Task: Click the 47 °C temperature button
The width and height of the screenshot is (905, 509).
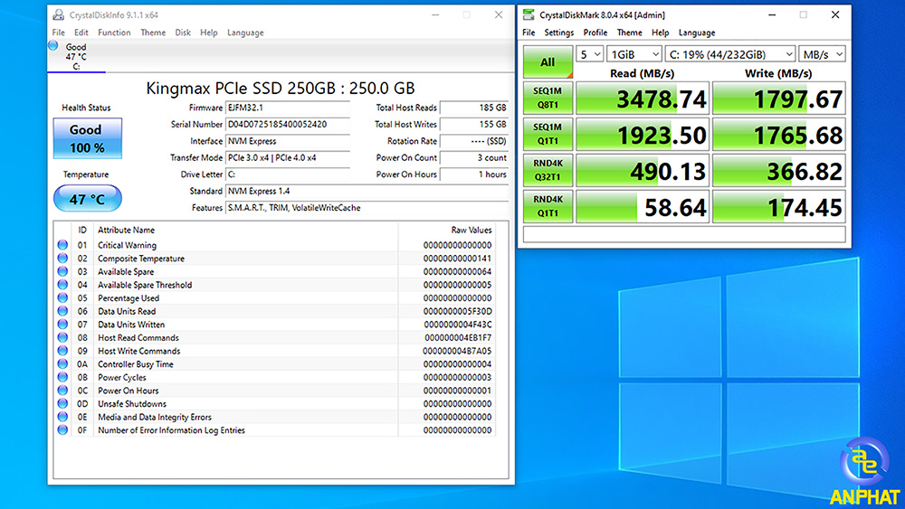Action: (87, 199)
